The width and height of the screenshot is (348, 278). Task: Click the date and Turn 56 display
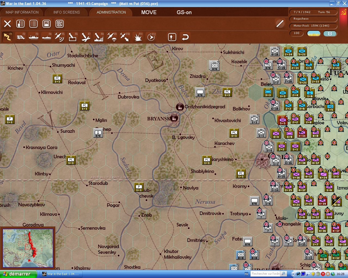[313, 12]
